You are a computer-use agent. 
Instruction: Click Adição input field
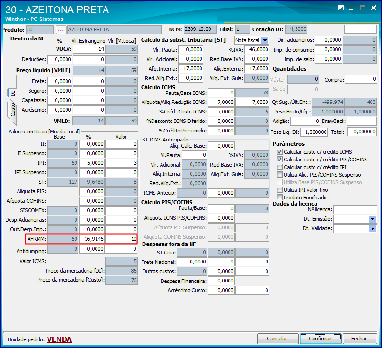click(x=305, y=121)
